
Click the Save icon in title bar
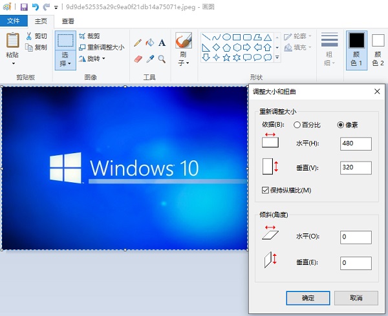tap(24, 7)
